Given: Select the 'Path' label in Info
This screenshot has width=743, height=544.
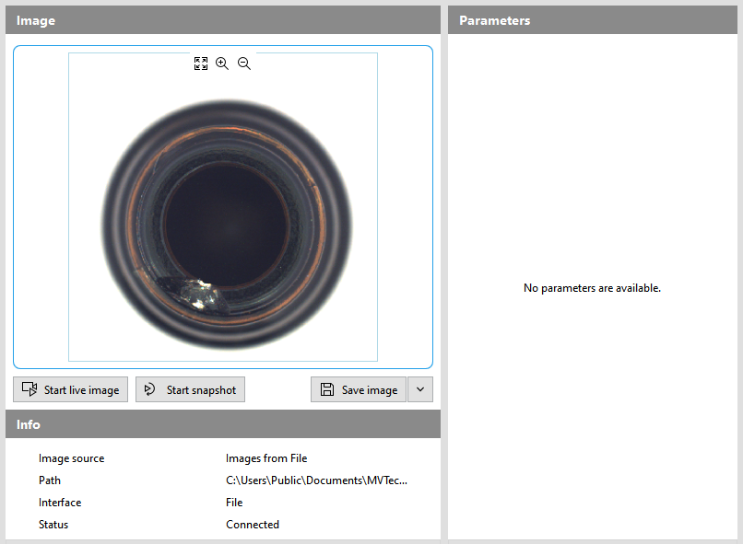Looking at the screenshot, I should pos(50,480).
